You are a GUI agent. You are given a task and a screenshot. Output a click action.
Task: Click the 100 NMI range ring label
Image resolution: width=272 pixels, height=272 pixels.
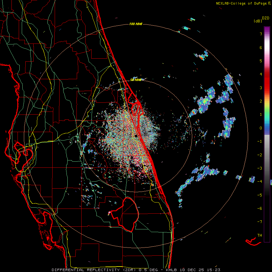[x=136, y=24]
